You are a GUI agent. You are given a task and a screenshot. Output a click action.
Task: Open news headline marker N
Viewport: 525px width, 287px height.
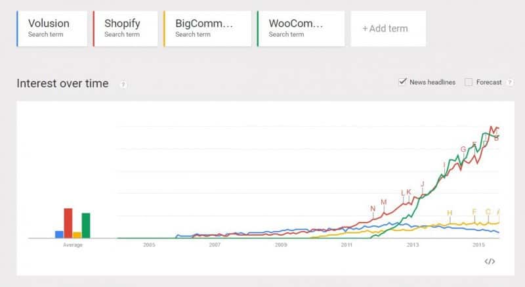(373, 209)
